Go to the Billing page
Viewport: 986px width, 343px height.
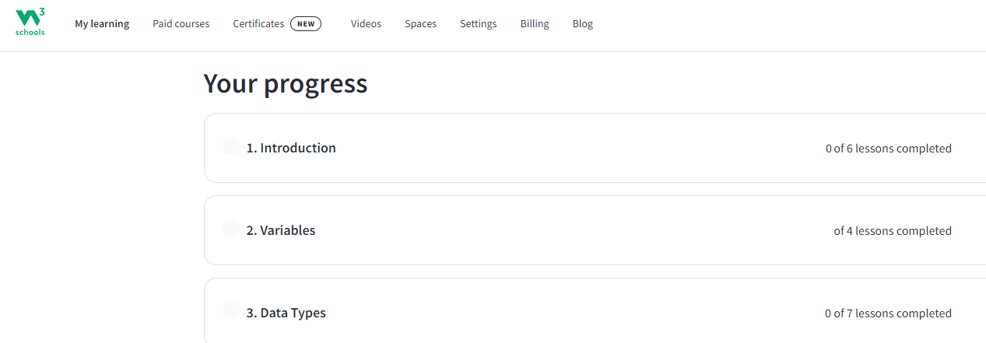coord(535,24)
